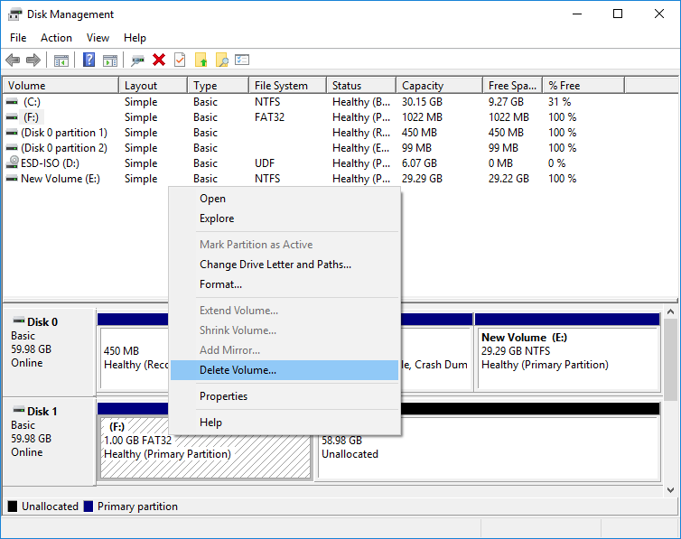Sort by the Type column header
This screenshot has height=539, width=681.
click(x=219, y=86)
